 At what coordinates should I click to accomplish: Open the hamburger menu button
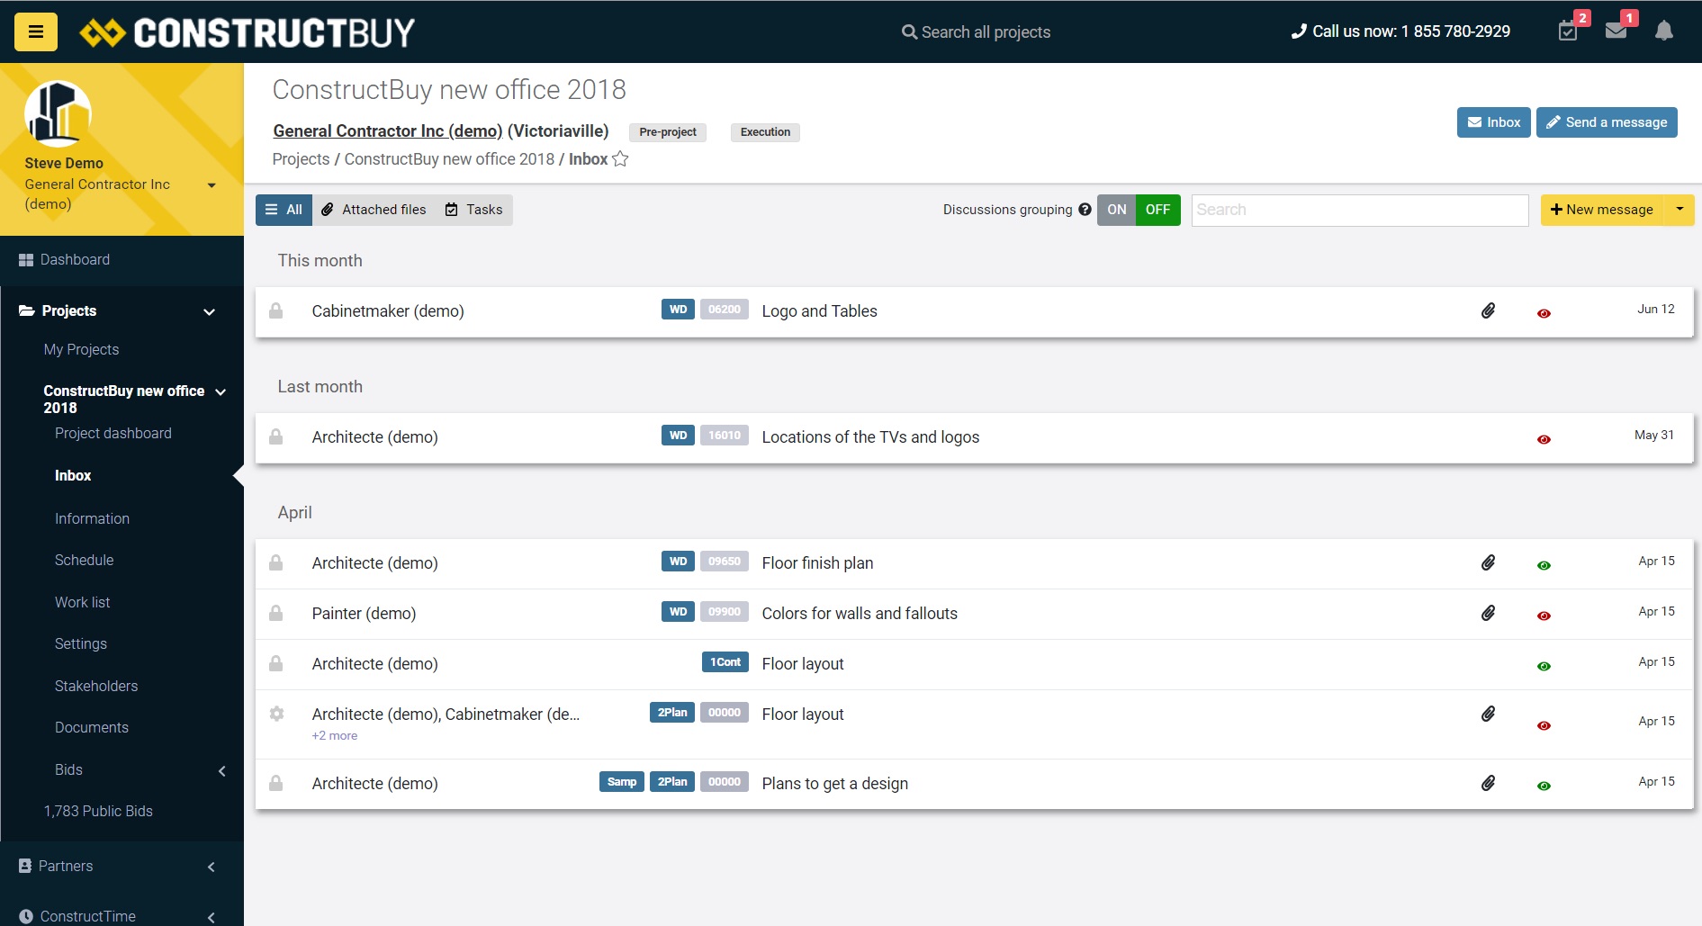click(36, 32)
